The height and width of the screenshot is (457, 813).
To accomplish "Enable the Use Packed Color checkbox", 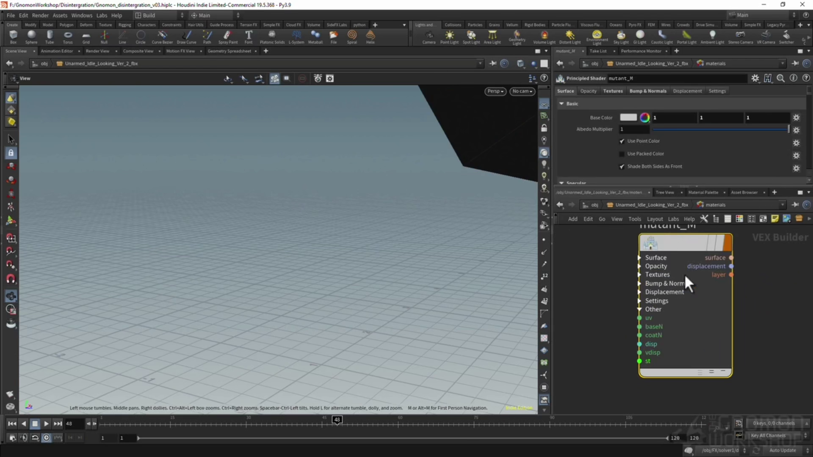I will [622, 154].
